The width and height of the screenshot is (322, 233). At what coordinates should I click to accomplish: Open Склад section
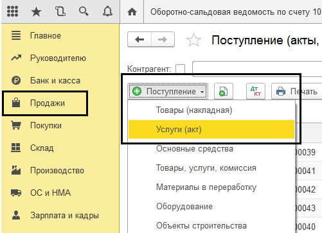pos(42,148)
